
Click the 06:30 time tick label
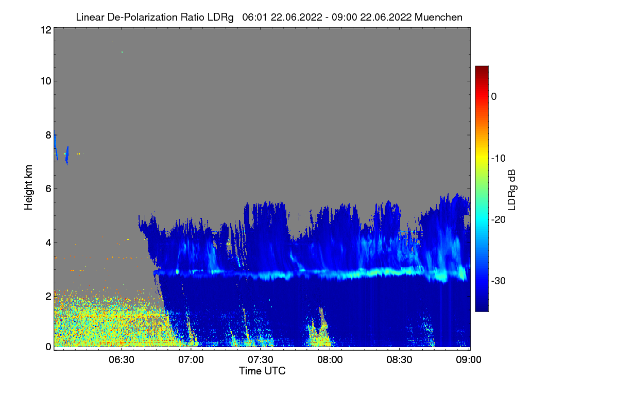[x=122, y=359]
